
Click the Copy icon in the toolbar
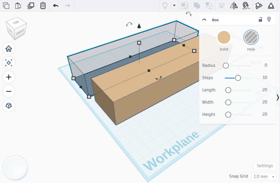pyautogui.click(x=6, y=6)
